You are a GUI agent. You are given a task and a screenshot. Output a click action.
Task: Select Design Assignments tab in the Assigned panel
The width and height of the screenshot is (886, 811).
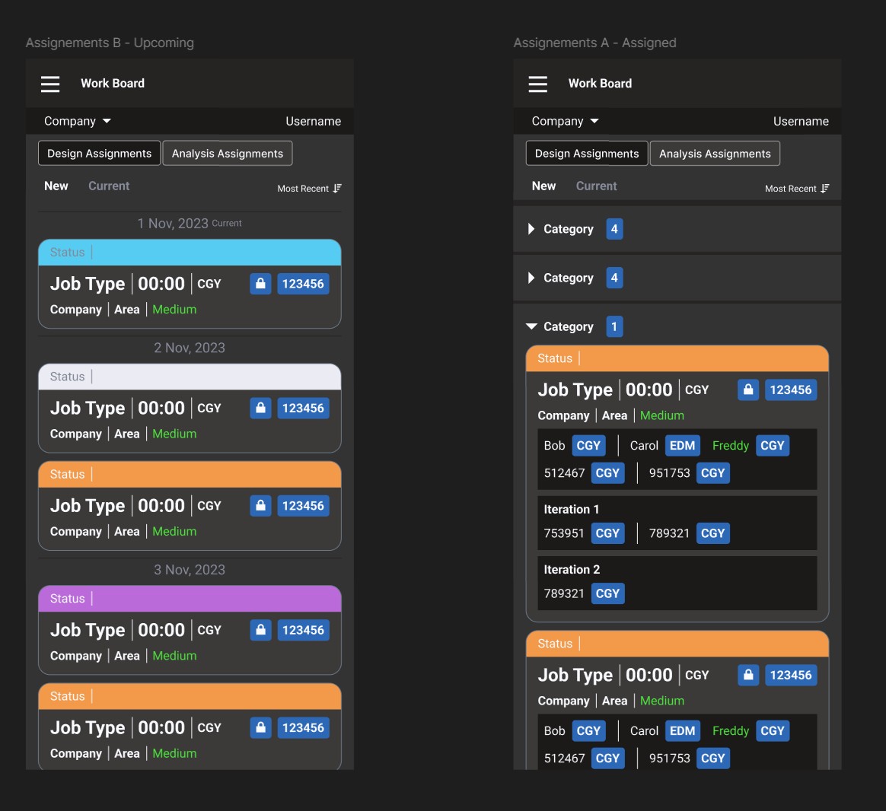click(587, 154)
